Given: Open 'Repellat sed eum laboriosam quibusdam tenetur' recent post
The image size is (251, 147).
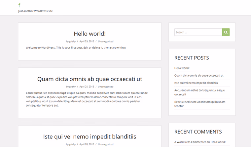Looking at the screenshot, I should click(200, 104).
